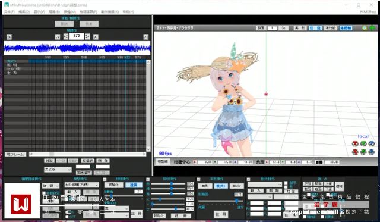Jump to last frame with >| button
The image size is (380, 222).
(x=145, y=37)
